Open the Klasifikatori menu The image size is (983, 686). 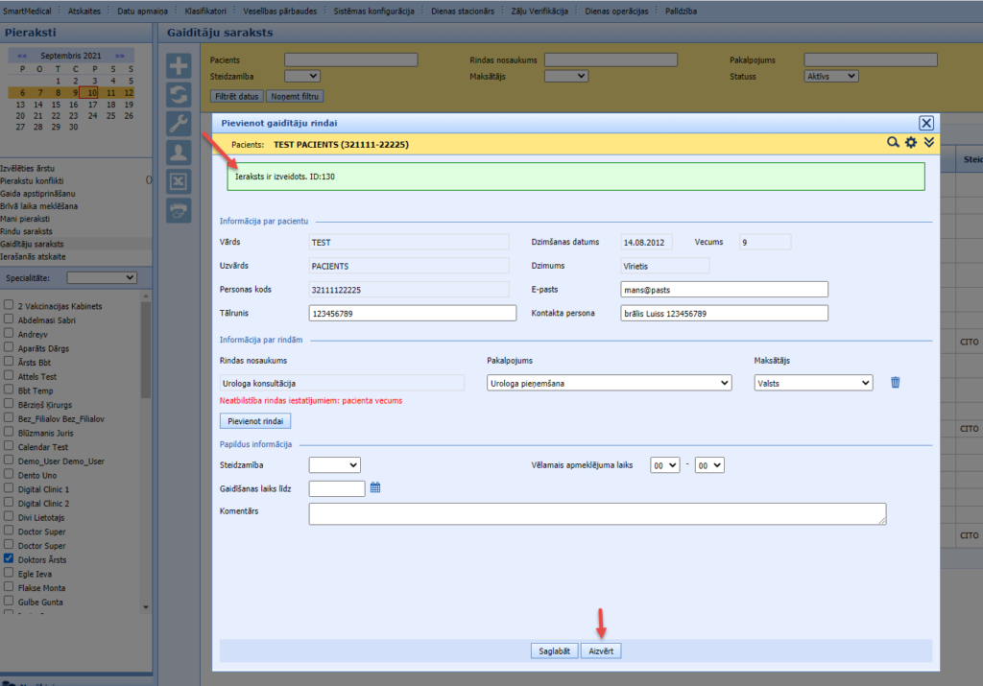pyautogui.click(x=204, y=11)
